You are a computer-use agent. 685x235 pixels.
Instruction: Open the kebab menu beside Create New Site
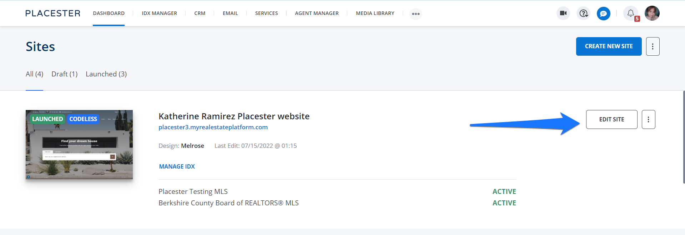pyautogui.click(x=653, y=46)
